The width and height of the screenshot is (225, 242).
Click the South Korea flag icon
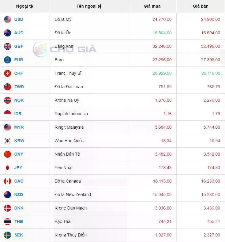tap(7, 141)
